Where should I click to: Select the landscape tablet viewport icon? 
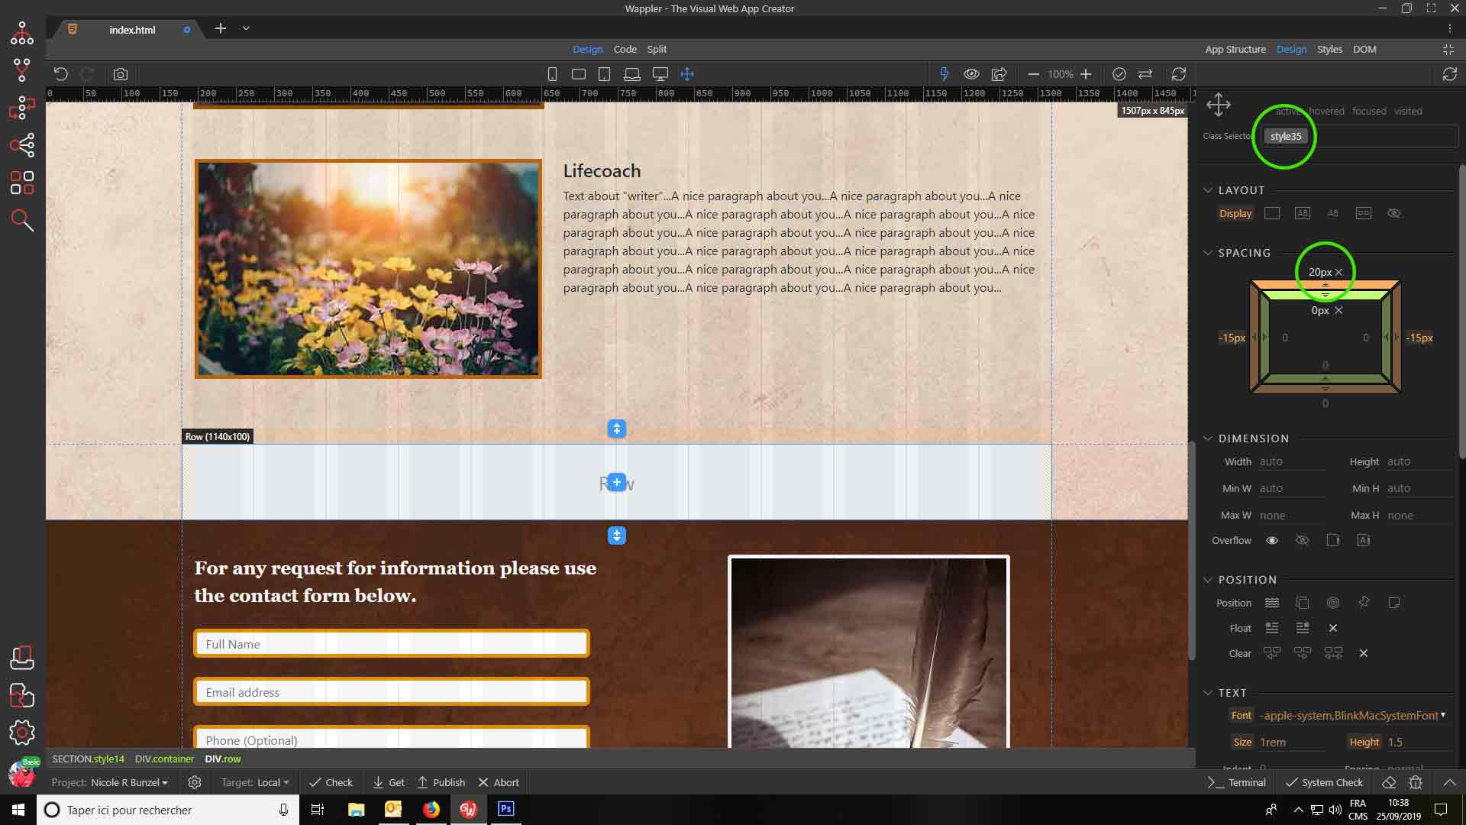[579, 74]
